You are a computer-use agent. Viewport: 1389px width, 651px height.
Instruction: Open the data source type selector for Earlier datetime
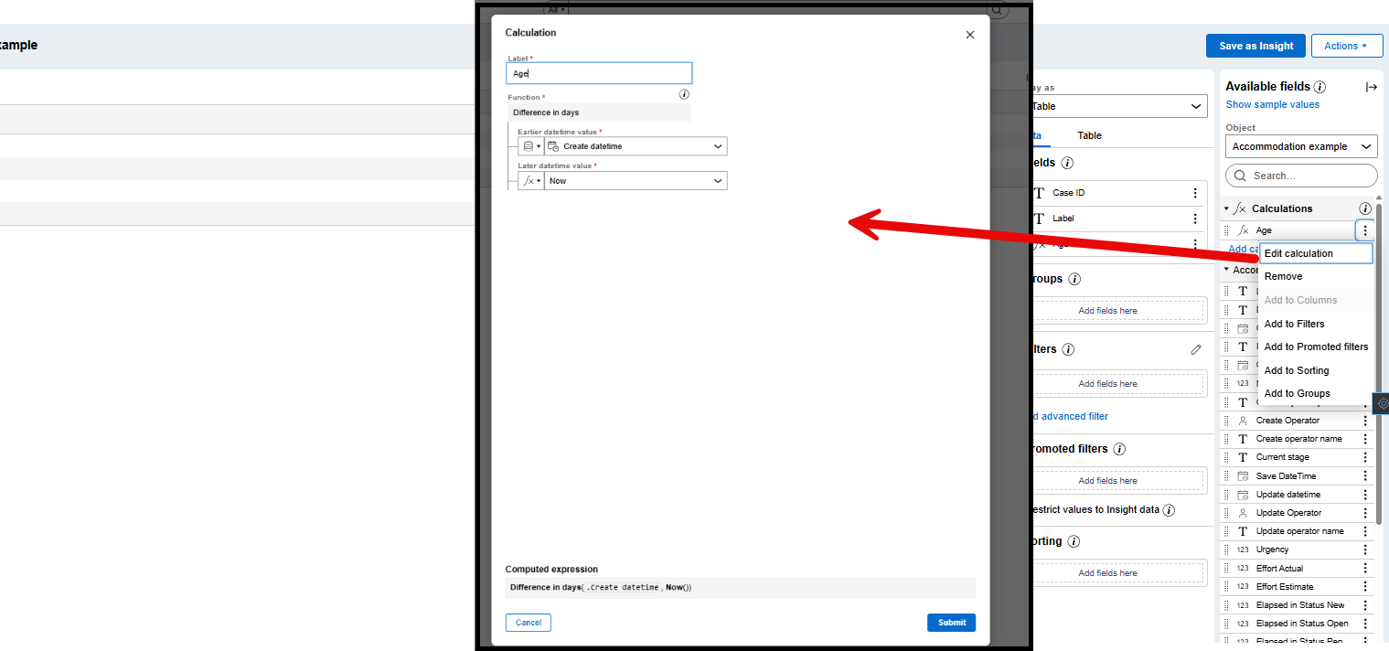(530, 146)
